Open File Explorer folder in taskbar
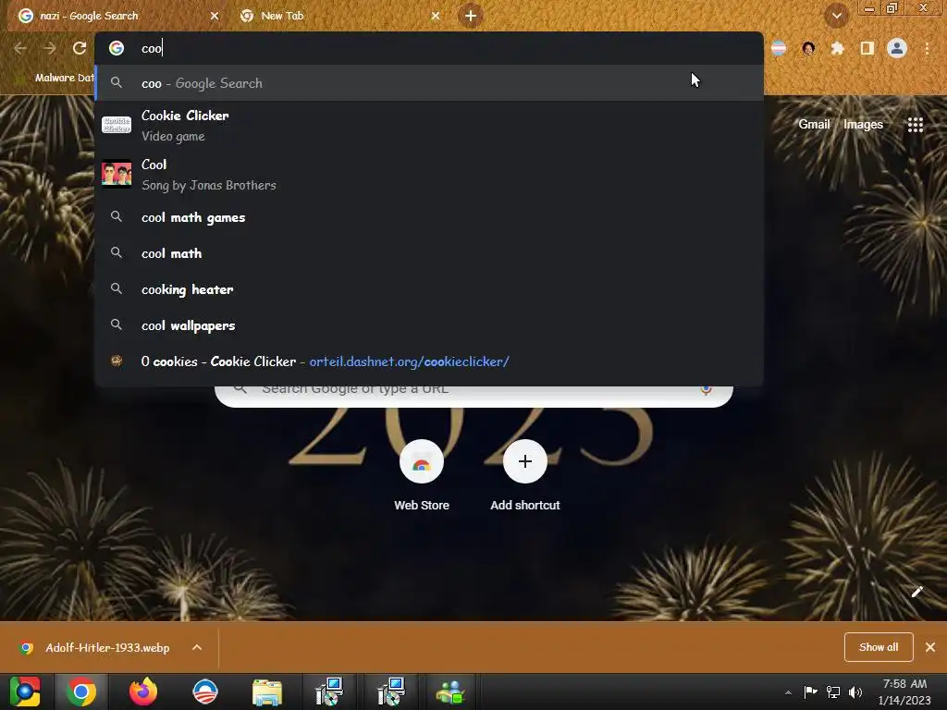The width and height of the screenshot is (947, 710). click(267, 692)
